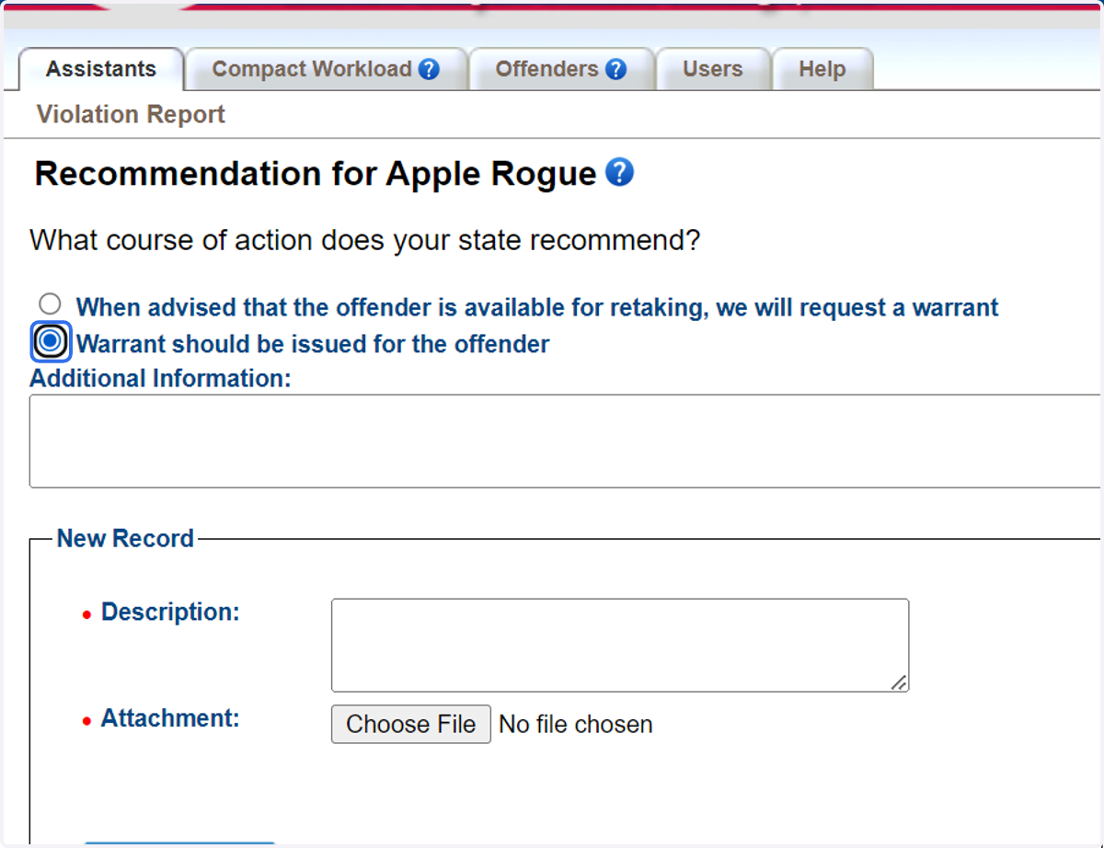Open help icon beside Compact Workload tab
The height and width of the screenshot is (848, 1104).
pos(429,70)
